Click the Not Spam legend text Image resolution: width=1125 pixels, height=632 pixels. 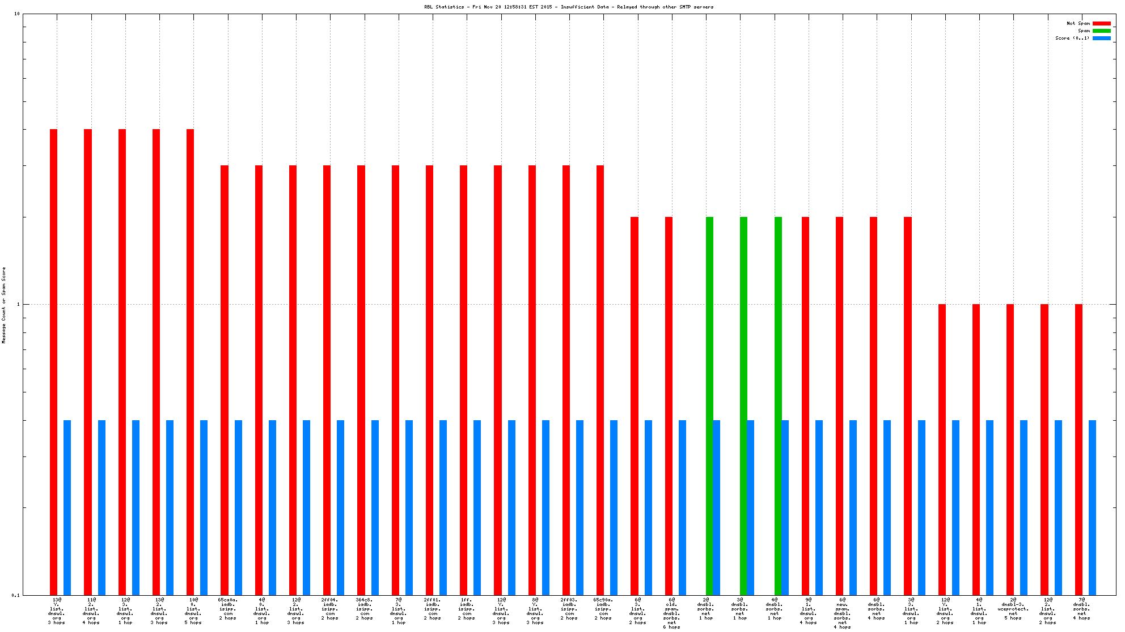click(x=1078, y=24)
